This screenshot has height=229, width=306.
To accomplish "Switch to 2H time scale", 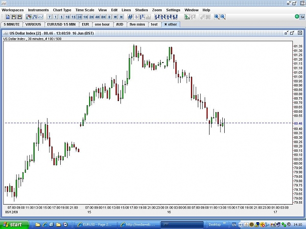I will pyautogui.click(x=92, y=17).
